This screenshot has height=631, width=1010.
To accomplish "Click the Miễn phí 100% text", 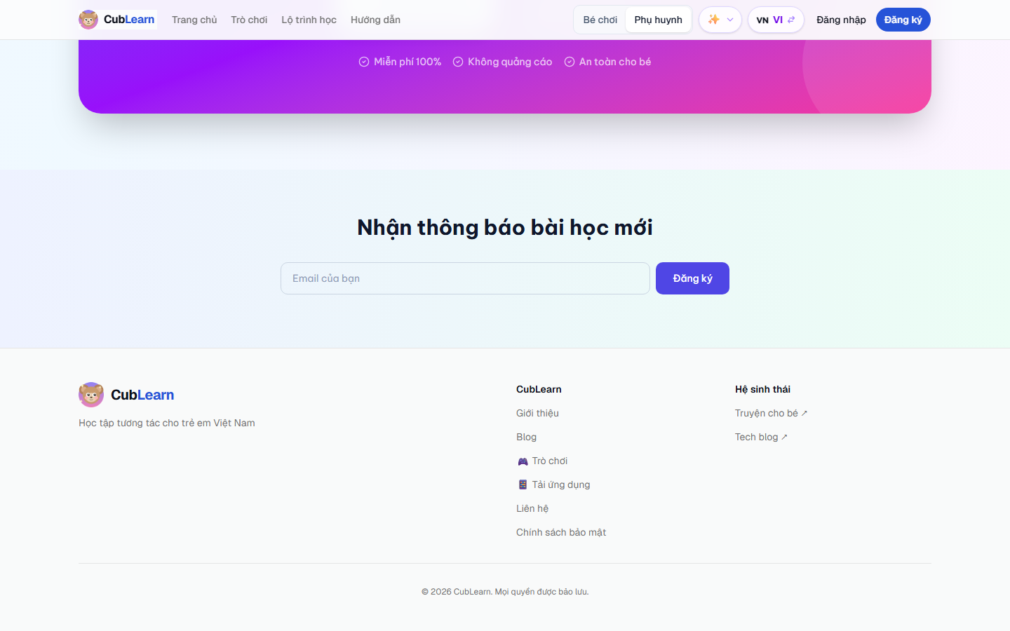I will click(408, 62).
